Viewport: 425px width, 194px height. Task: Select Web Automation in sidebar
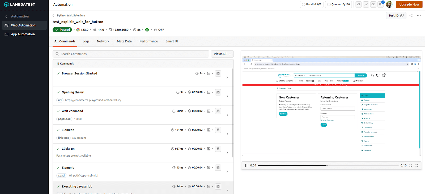24,25
